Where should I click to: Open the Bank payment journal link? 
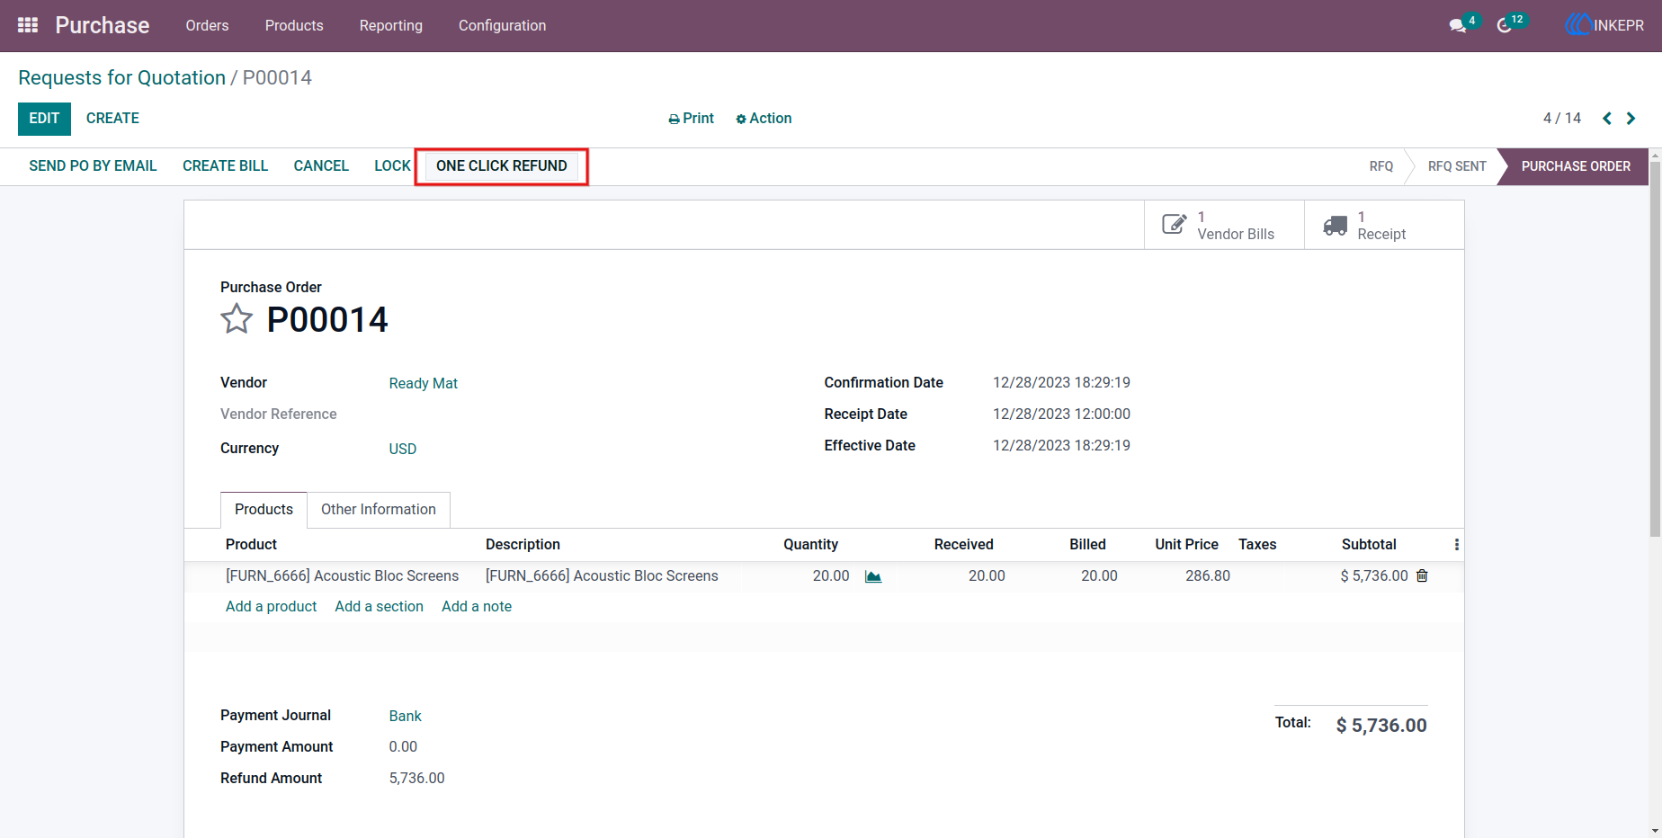click(406, 717)
